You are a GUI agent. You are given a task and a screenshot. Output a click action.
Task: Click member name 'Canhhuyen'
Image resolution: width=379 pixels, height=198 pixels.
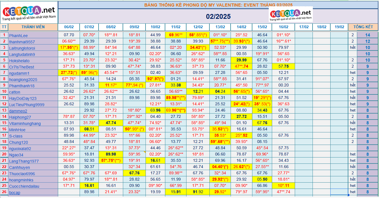point(19,167)
